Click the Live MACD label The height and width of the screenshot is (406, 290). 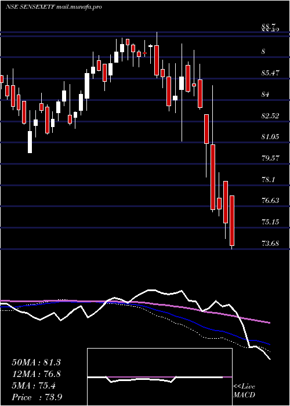[244, 391]
